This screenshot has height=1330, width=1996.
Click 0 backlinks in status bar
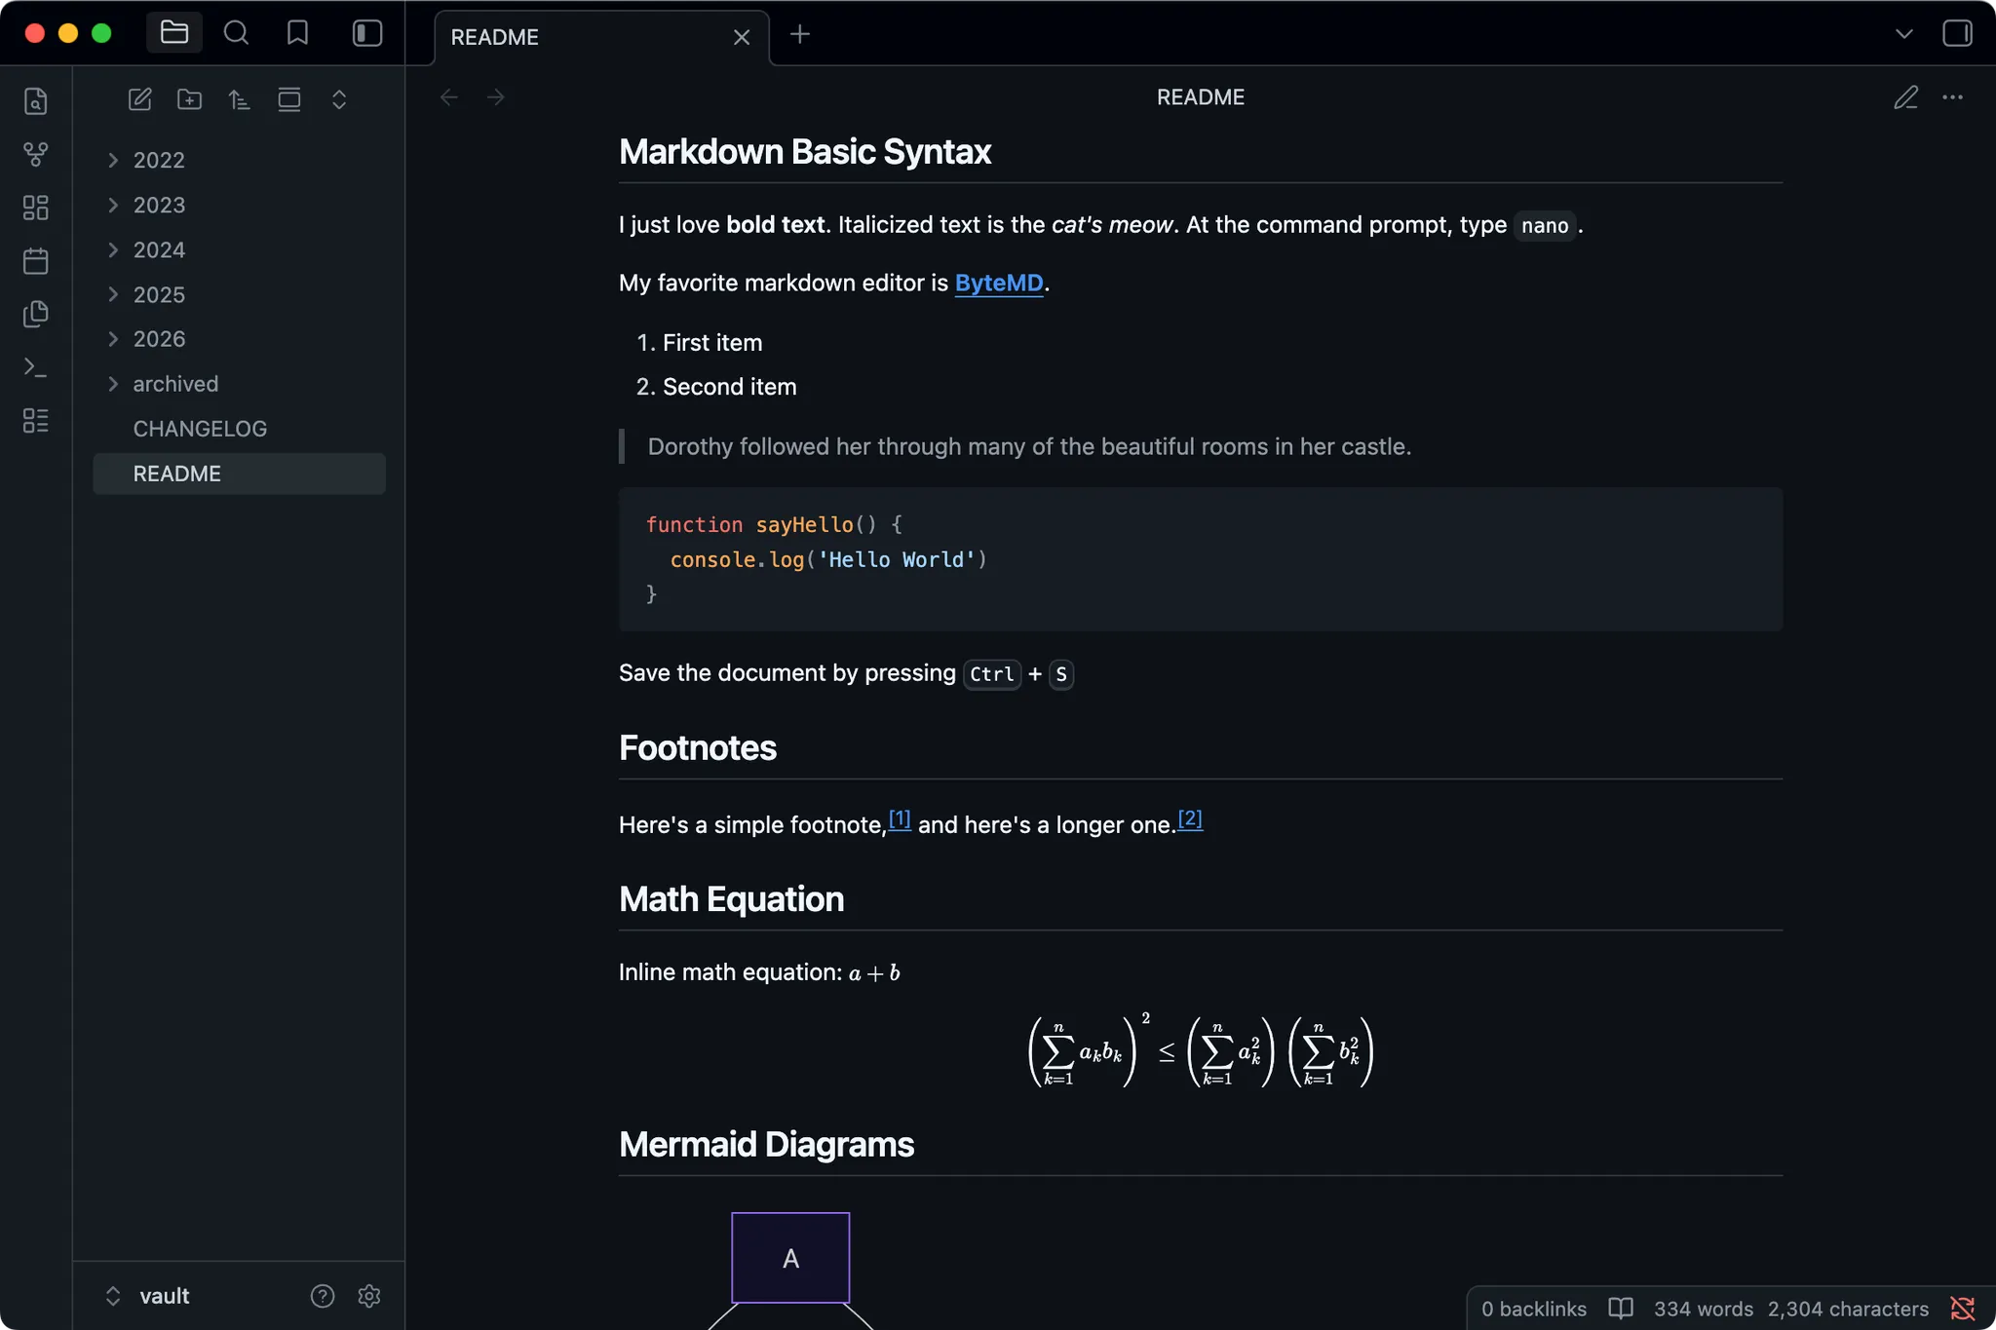pos(1534,1309)
